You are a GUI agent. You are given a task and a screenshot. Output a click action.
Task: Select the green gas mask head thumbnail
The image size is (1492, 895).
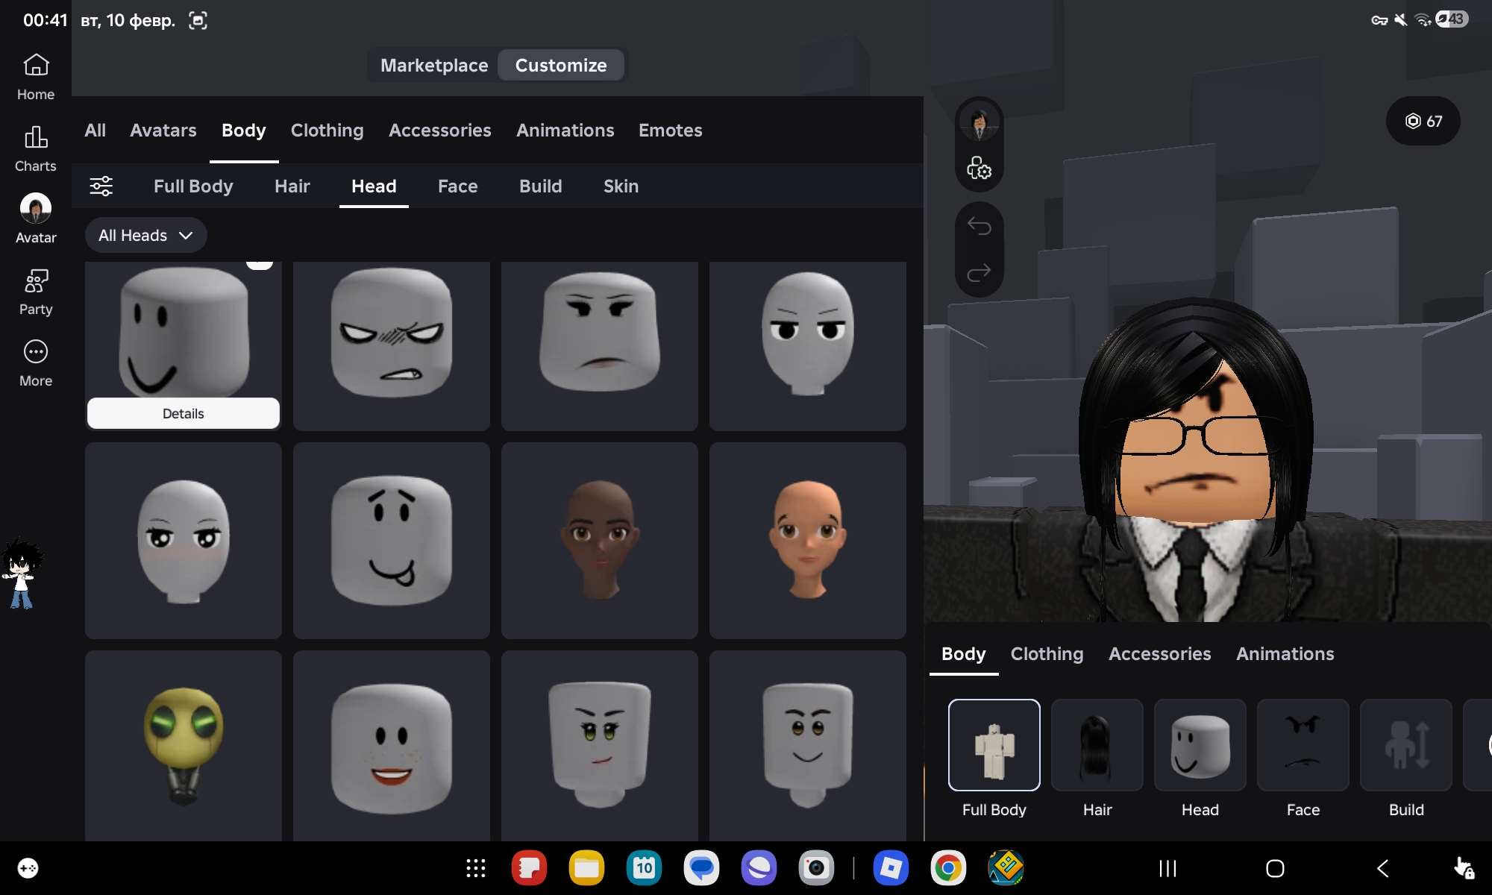[183, 746]
